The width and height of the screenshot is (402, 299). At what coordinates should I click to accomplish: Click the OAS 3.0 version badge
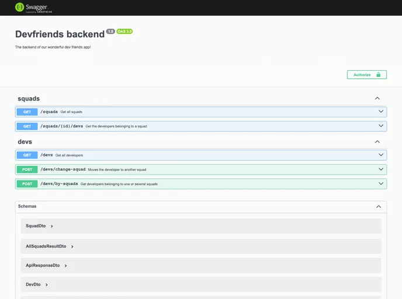click(124, 32)
